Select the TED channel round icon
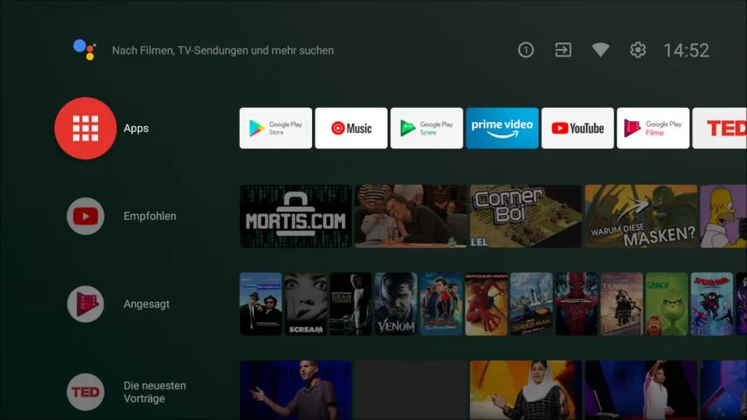747x420 pixels. point(85,392)
